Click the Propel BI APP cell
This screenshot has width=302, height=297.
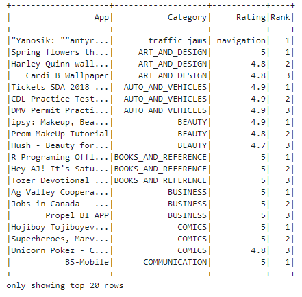pyautogui.click(x=77, y=215)
